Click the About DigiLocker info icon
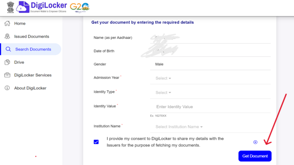The width and height of the screenshot is (294, 165). click(x=7, y=88)
